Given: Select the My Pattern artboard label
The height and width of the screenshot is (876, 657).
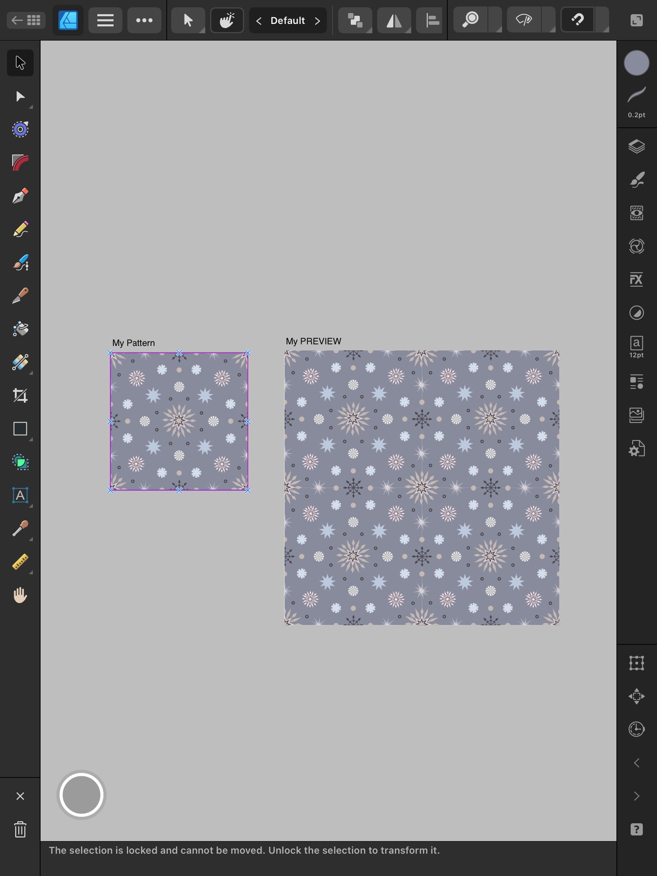Looking at the screenshot, I should tap(133, 343).
